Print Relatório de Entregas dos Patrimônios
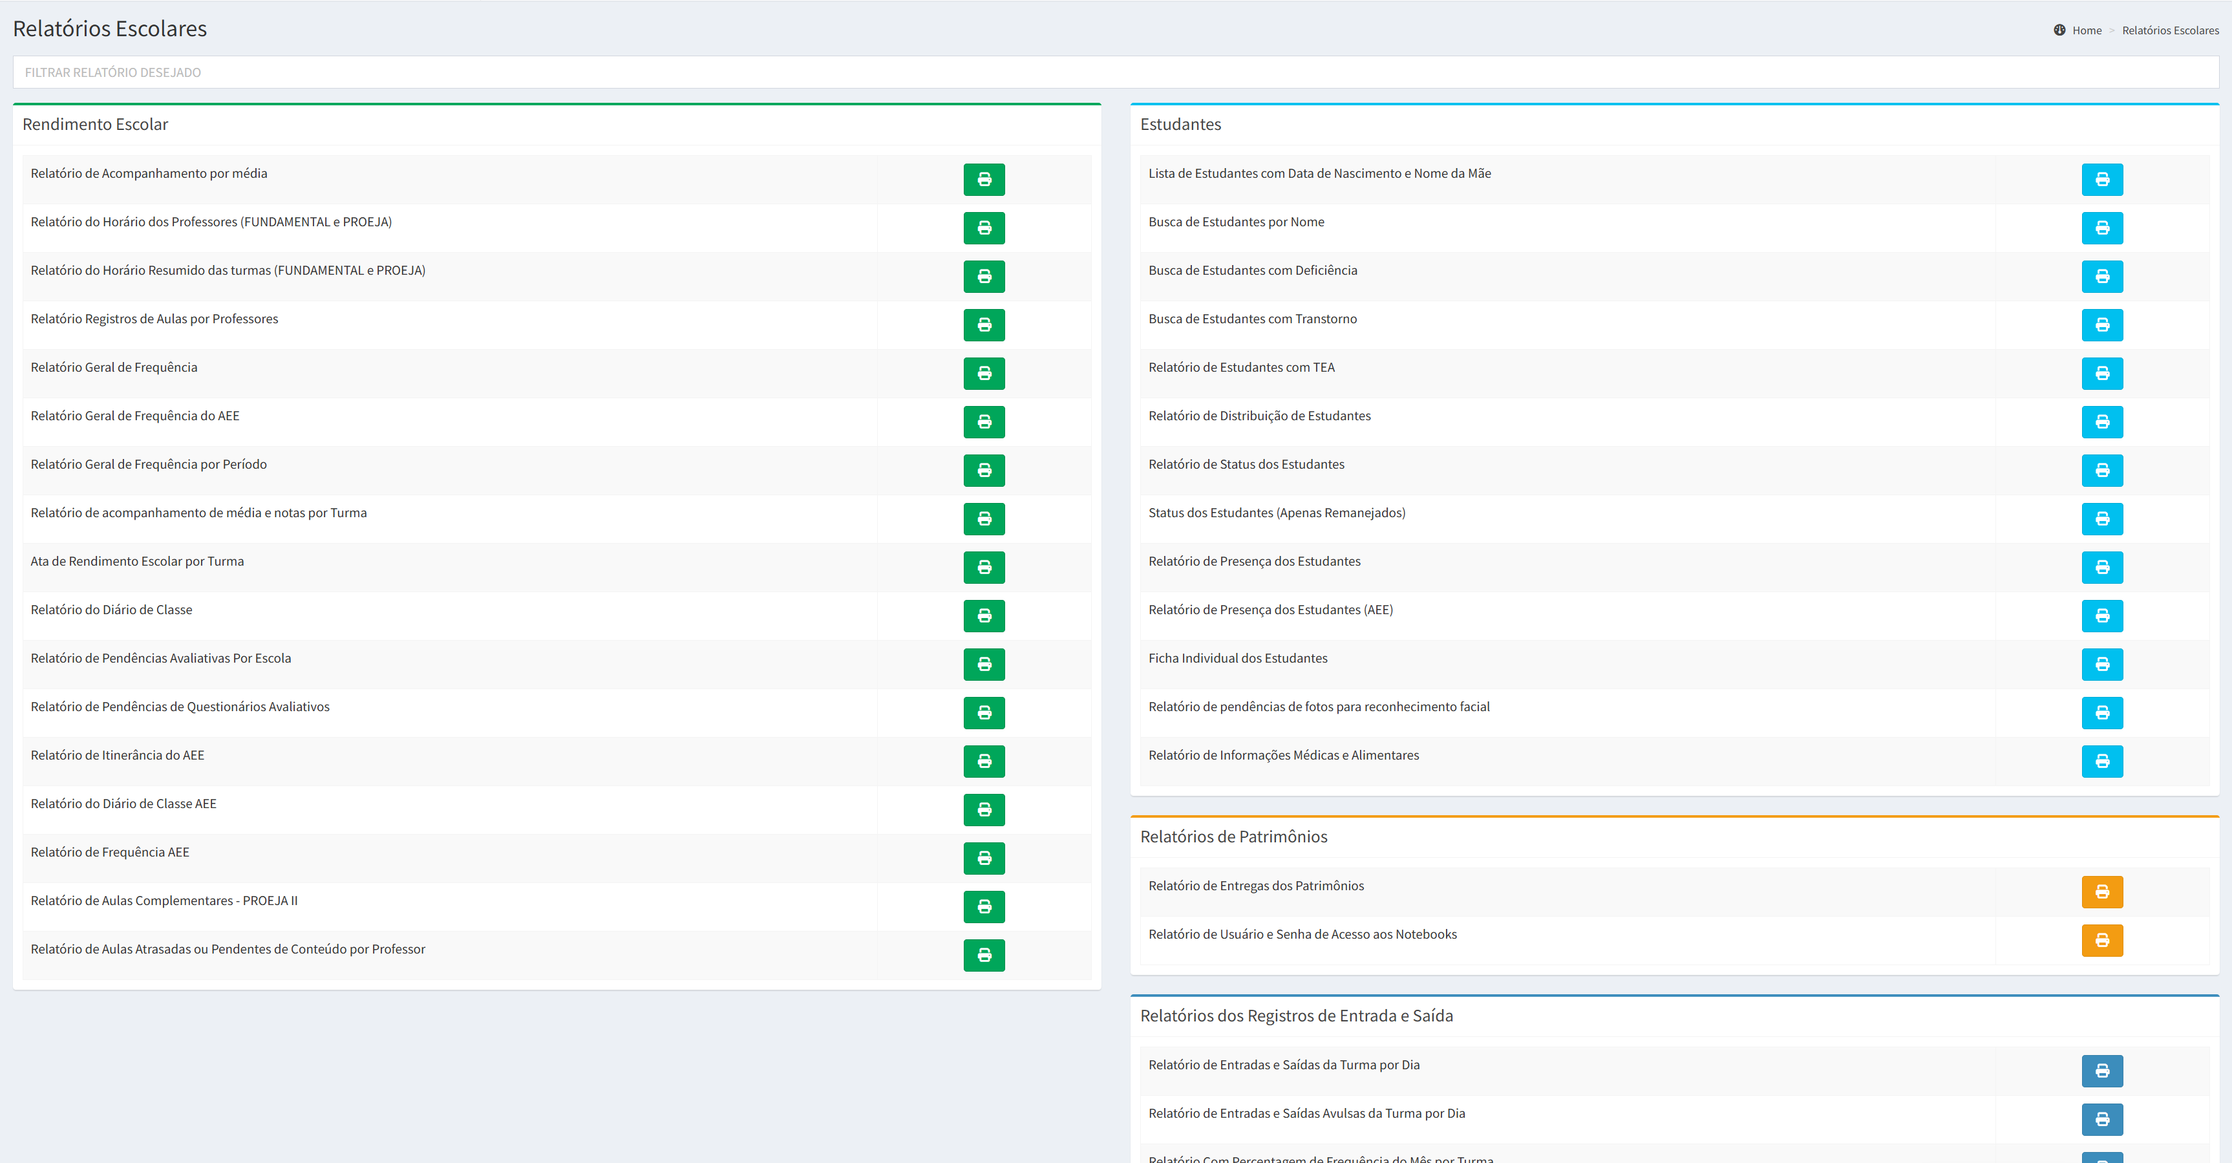The height and width of the screenshot is (1163, 2232). coord(2101,891)
